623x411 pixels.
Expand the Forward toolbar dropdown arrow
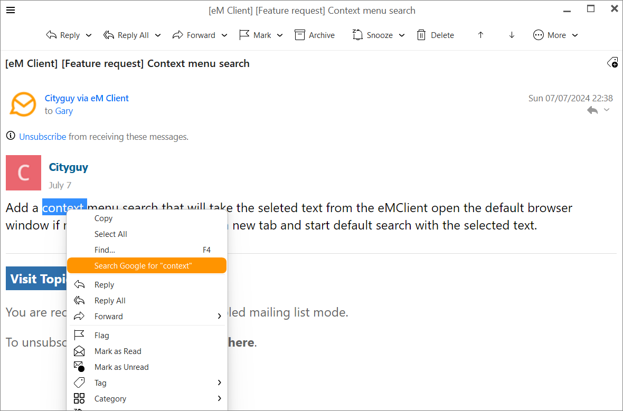(x=224, y=35)
